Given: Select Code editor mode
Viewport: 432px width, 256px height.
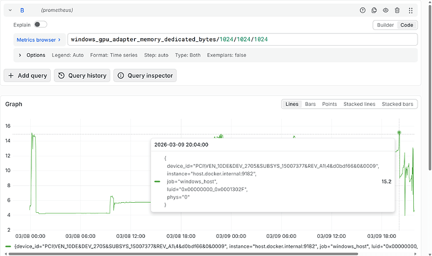Looking at the screenshot, I should click(407, 25).
